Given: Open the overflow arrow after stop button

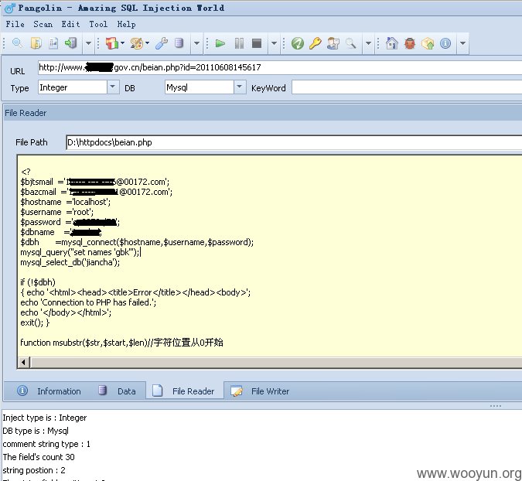Looking at the screenshot, I should pyautogui.click(x=274, y=43).
